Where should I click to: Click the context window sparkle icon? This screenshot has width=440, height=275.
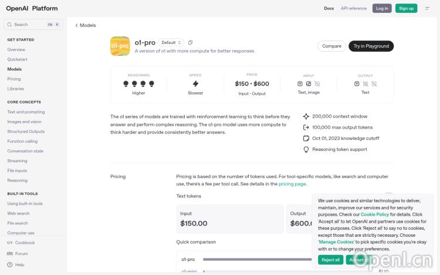click(306, 116)
